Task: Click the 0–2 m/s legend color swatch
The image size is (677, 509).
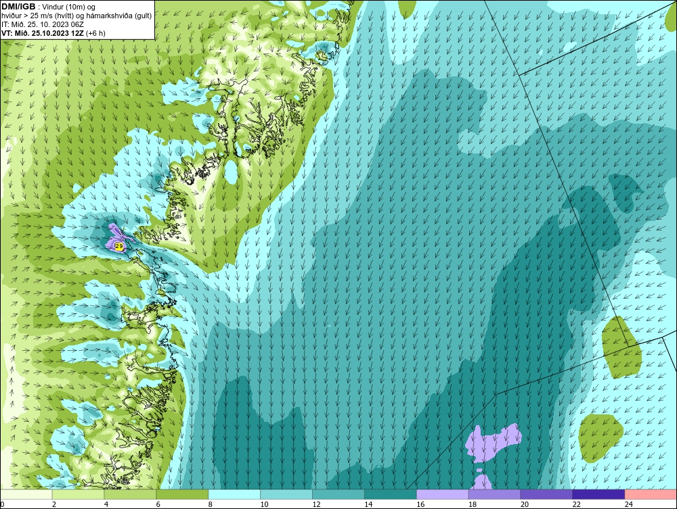Action: 26,494
